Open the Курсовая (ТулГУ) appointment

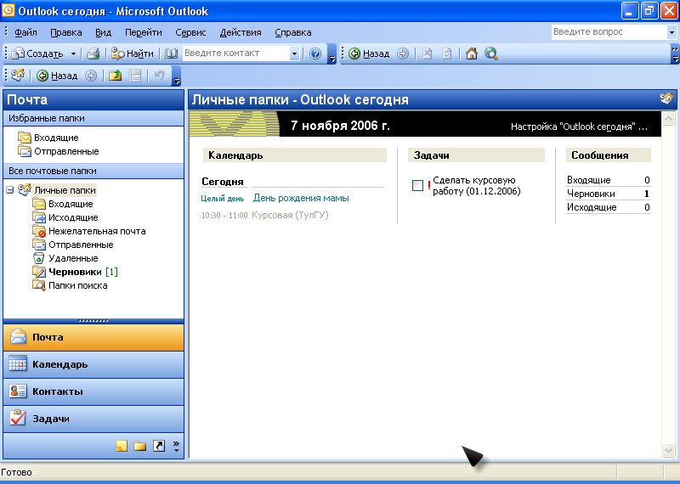tap(290, 215)
